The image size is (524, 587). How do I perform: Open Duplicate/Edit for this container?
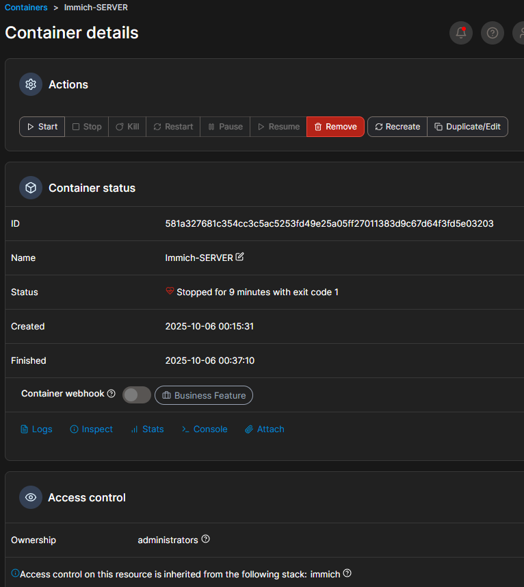tap(467, 127)
